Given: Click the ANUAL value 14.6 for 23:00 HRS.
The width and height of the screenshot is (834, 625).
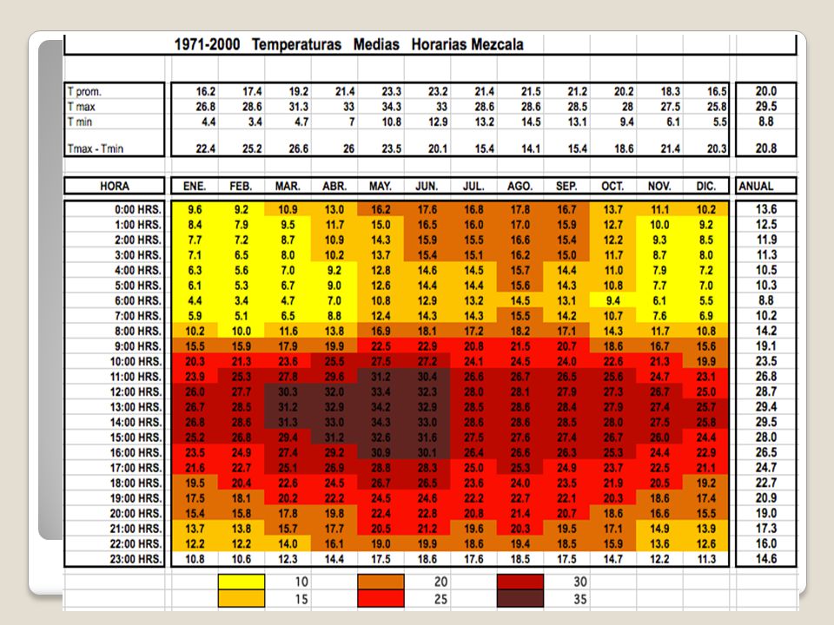Looking at the screenshot, I should 766,558.
